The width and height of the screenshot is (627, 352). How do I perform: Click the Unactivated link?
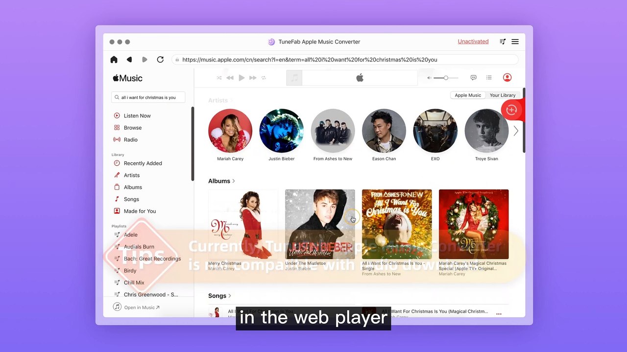click(x=473, y=42)
